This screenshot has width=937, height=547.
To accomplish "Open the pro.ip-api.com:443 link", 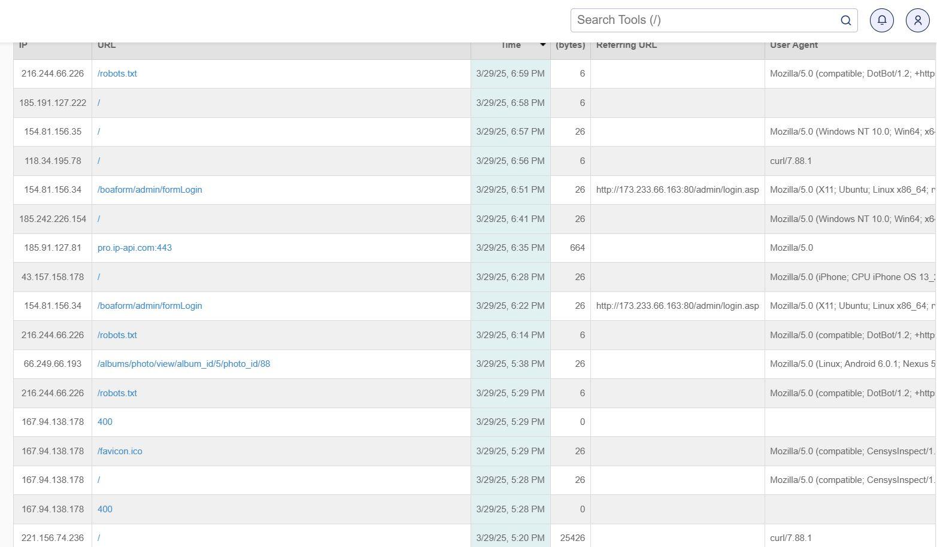I will pos(134,248).
